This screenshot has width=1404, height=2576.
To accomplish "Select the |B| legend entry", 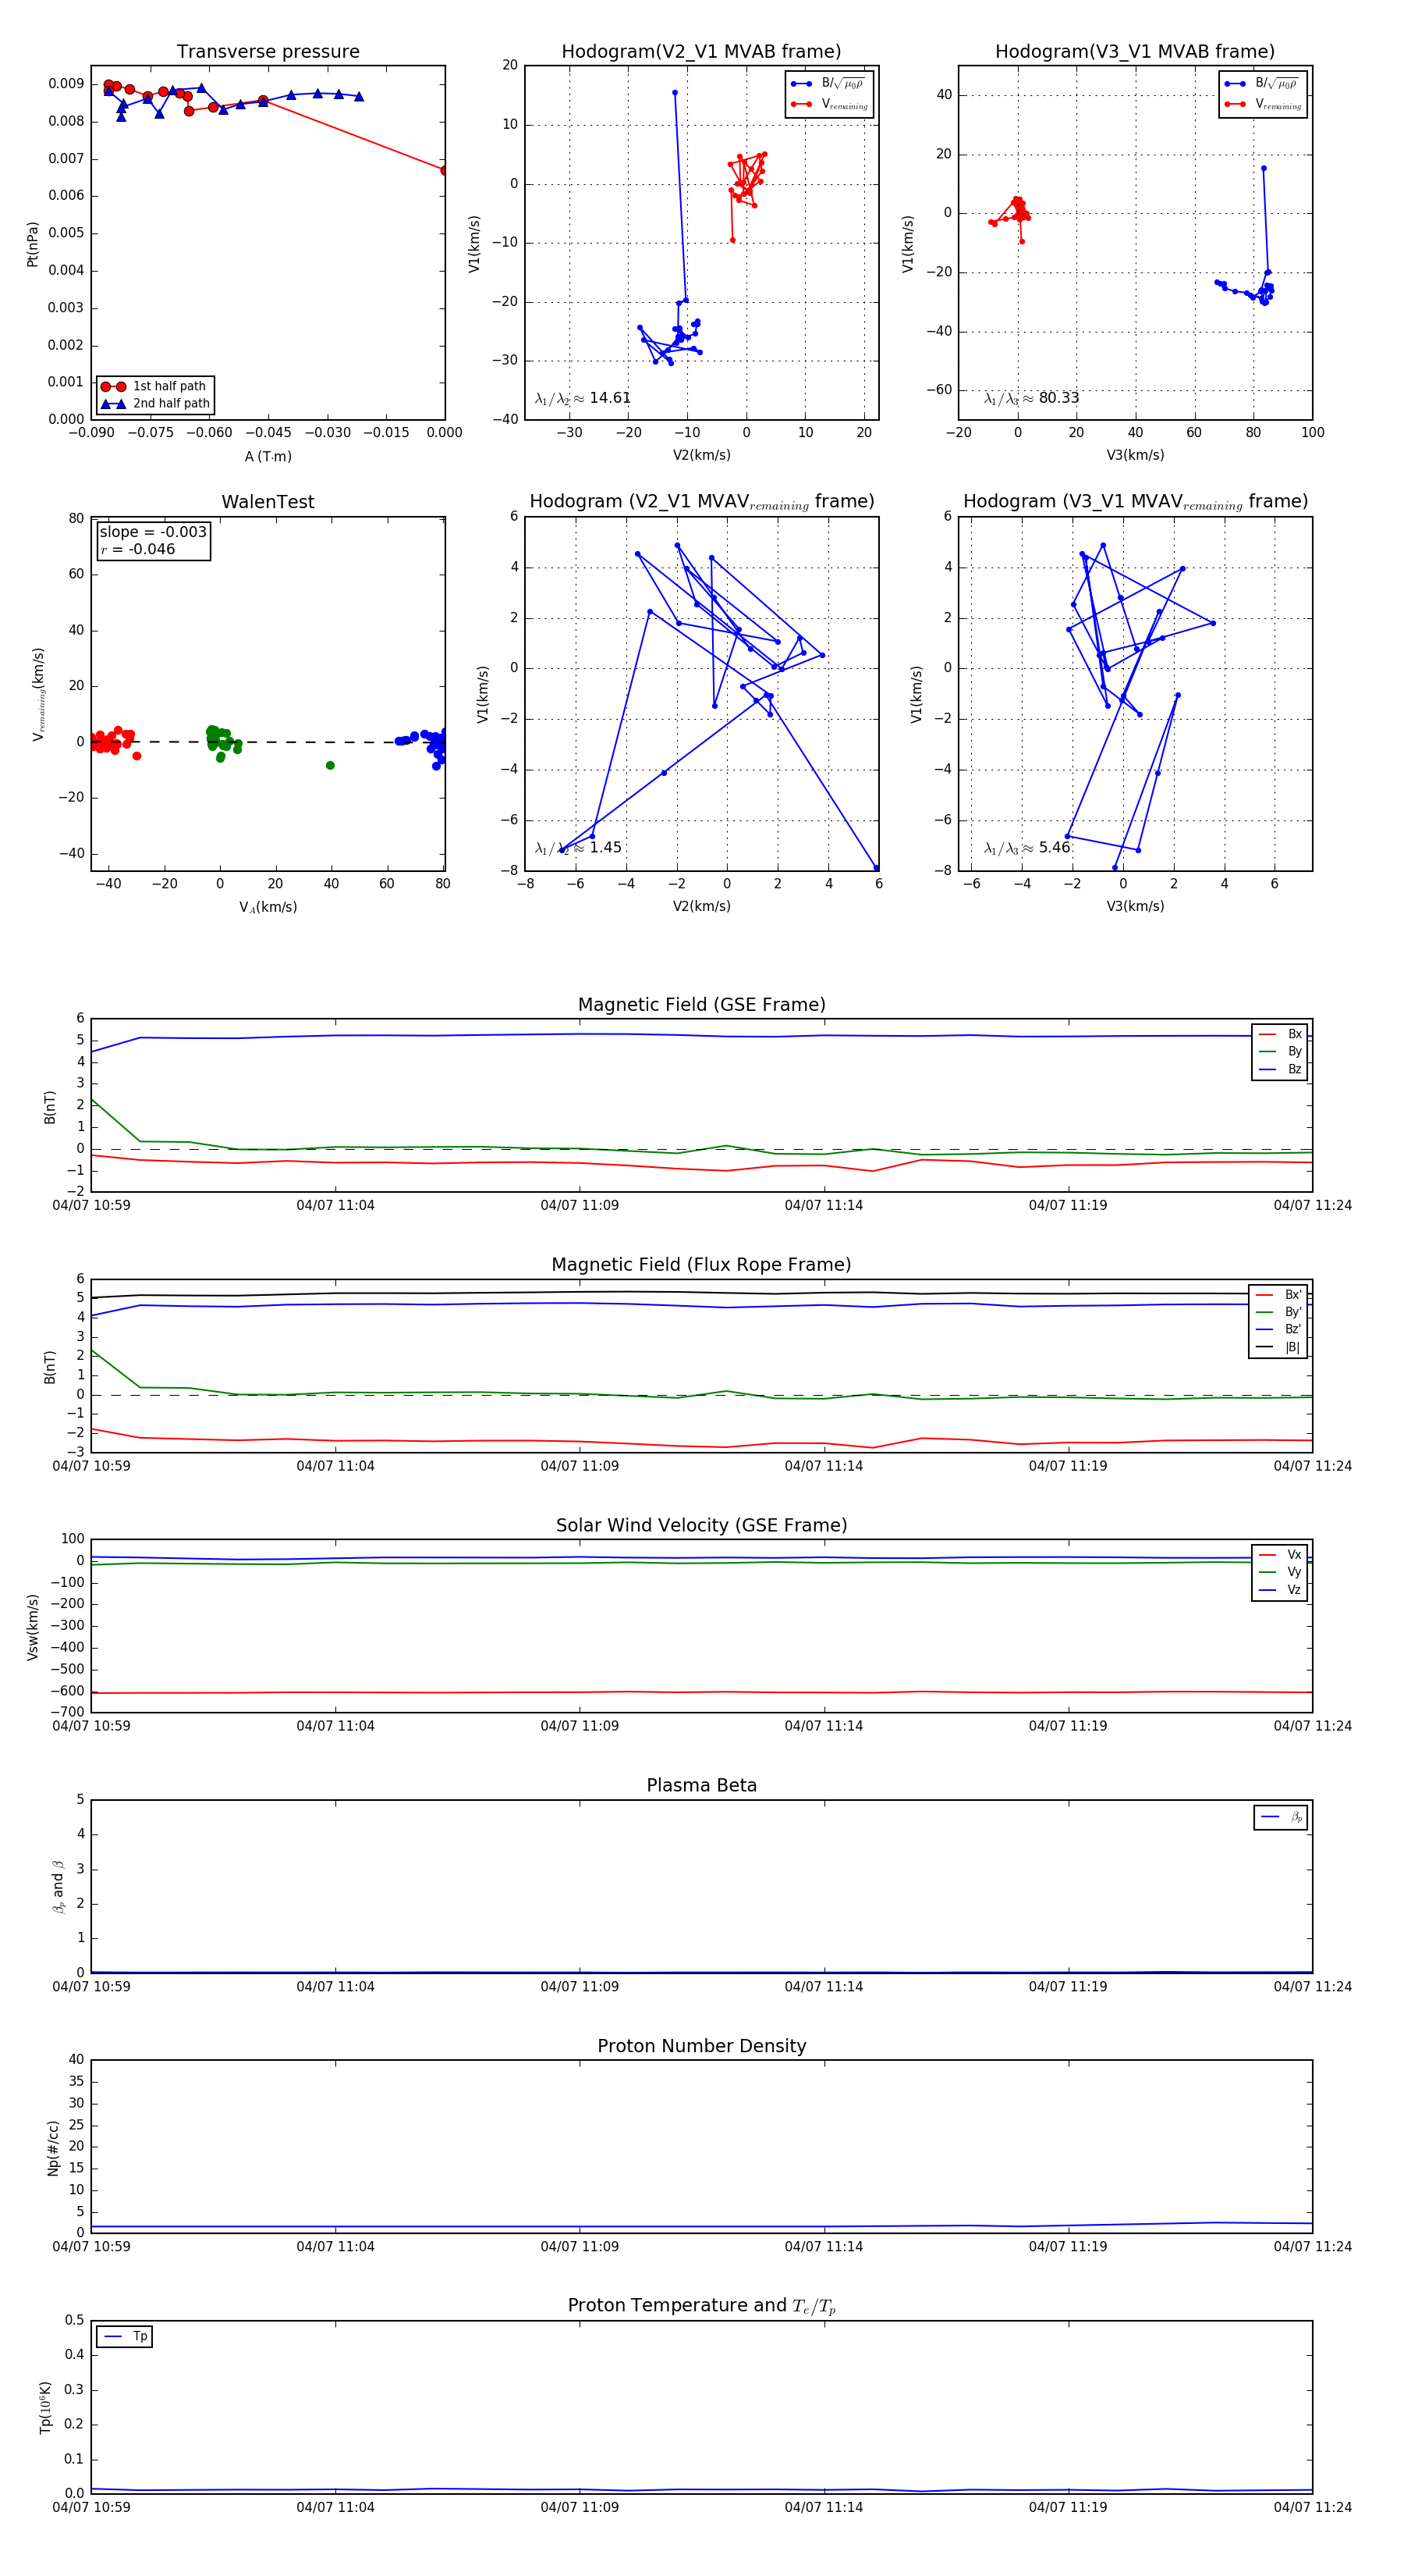I will 1278,1347.
